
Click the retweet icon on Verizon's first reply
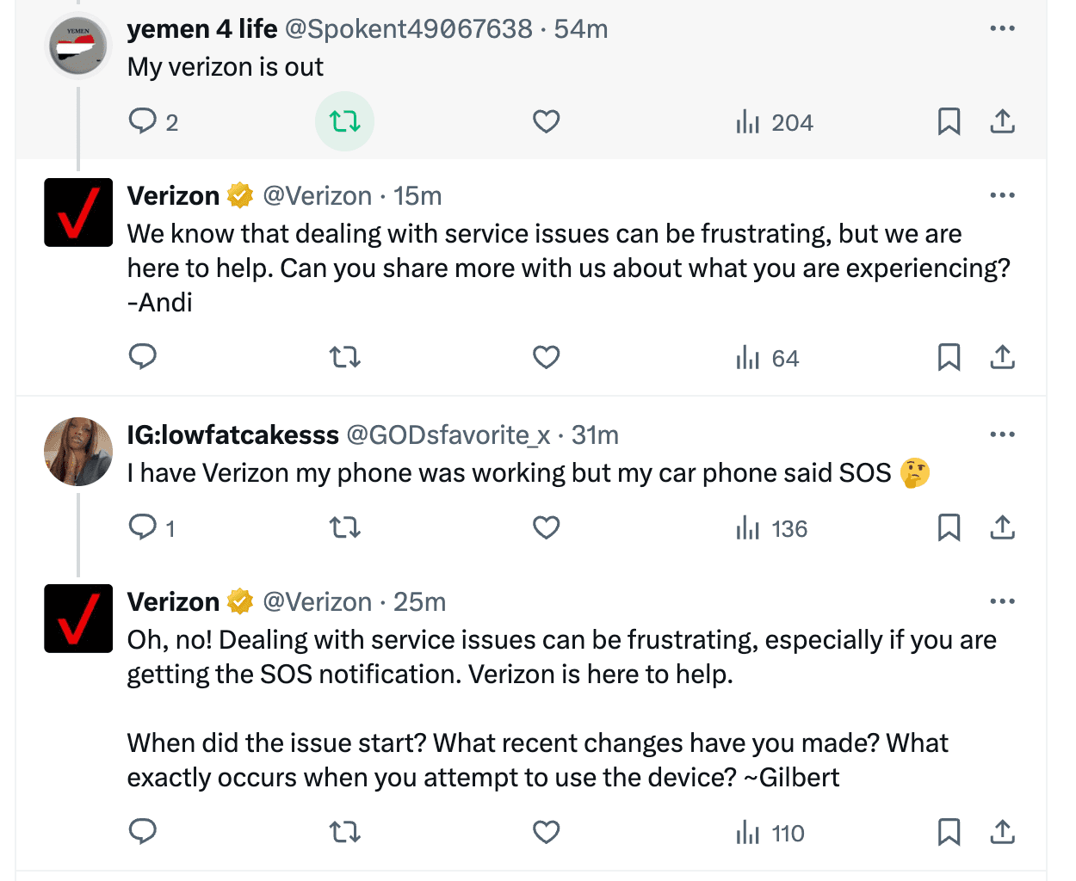click(344, 357)
